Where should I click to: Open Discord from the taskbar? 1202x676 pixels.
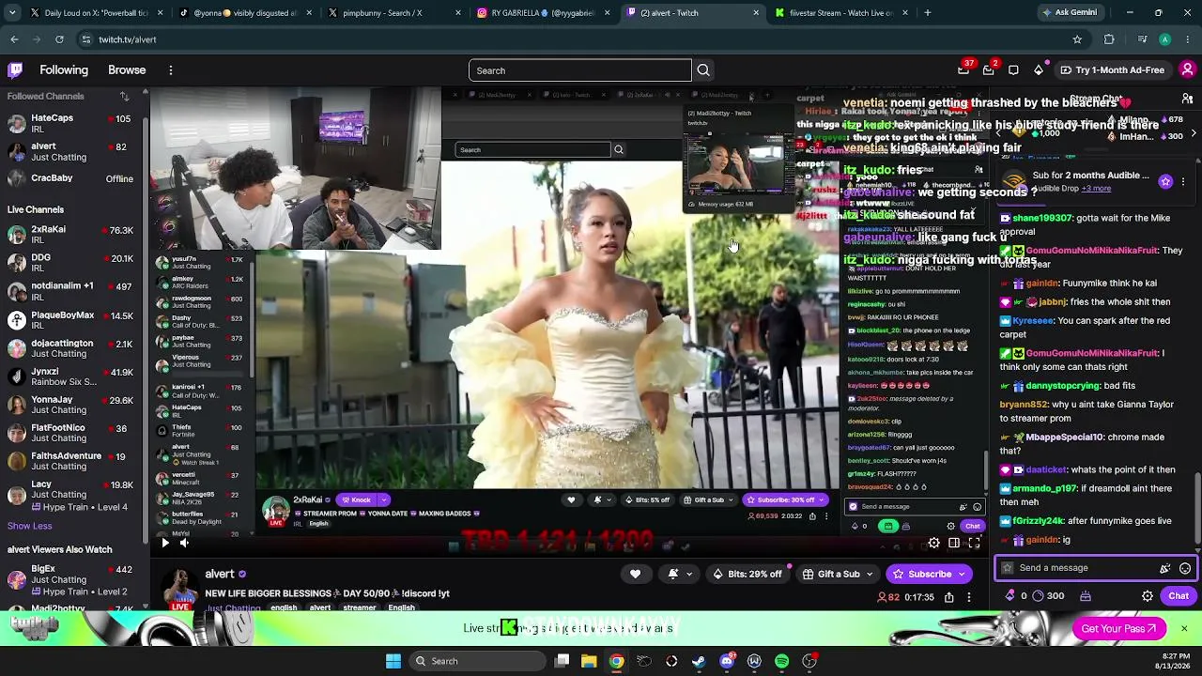pyautogui.click(x=727, y=661)
